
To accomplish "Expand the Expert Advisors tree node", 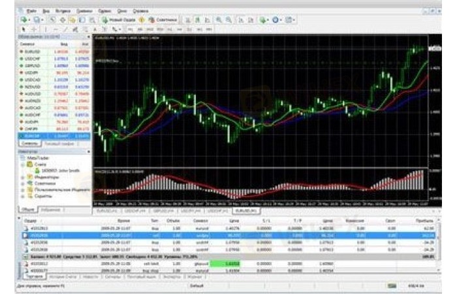I will [22, 183].
